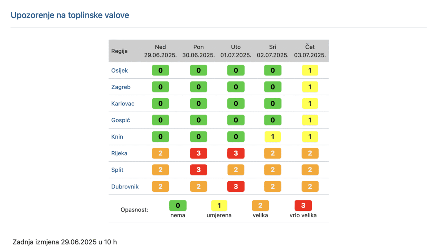Click the orange legend badge labeled velika
Viewport: 433px width, 252px height.
click(261, 206)
